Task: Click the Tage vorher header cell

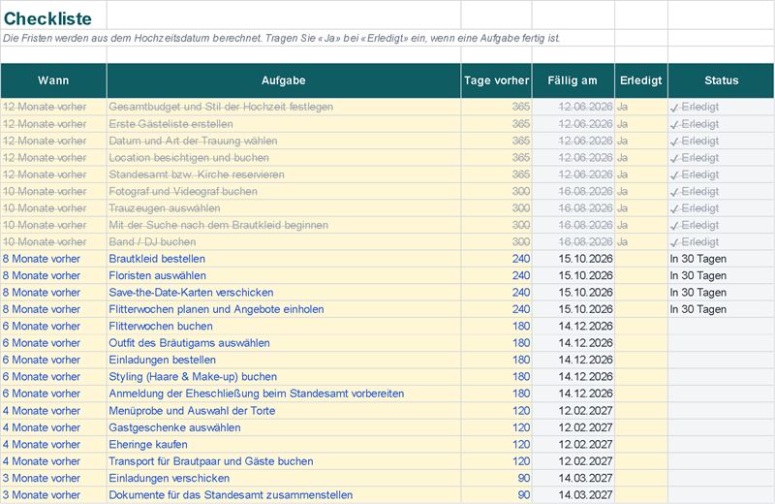Action: pyautogui.click(x=496, y=80)
